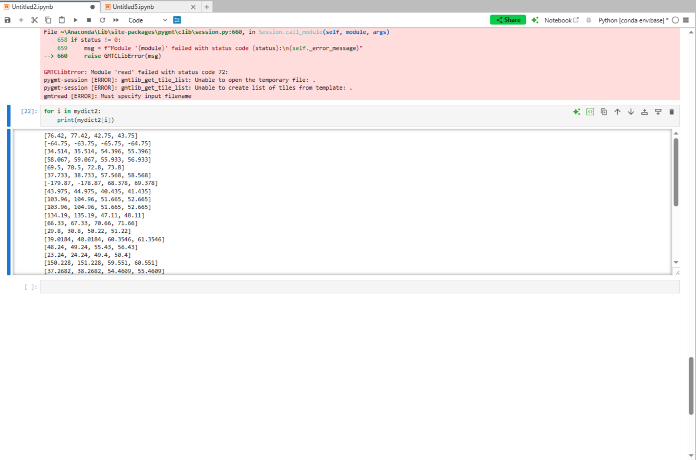
Task: Collapse the output using the blue left bar
Action: coord(8,202)
